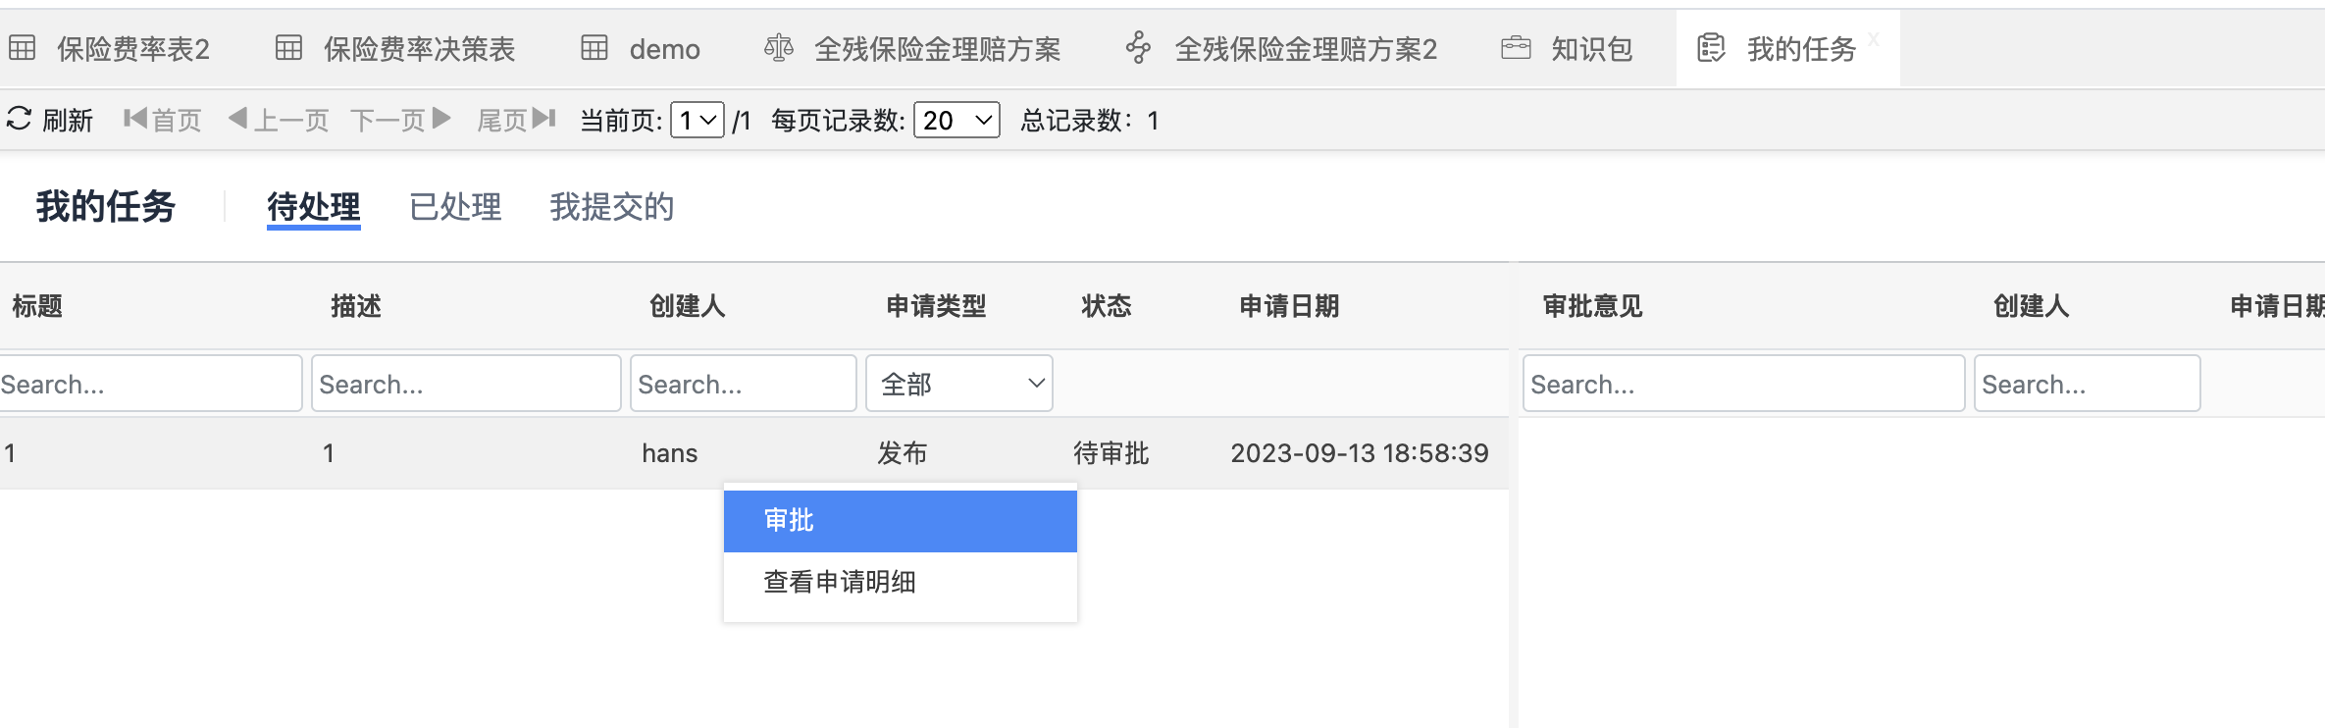Close the 我的任务 tab
The height and width of the screenshot is (728, 2325).
(x=1874, y=39)
